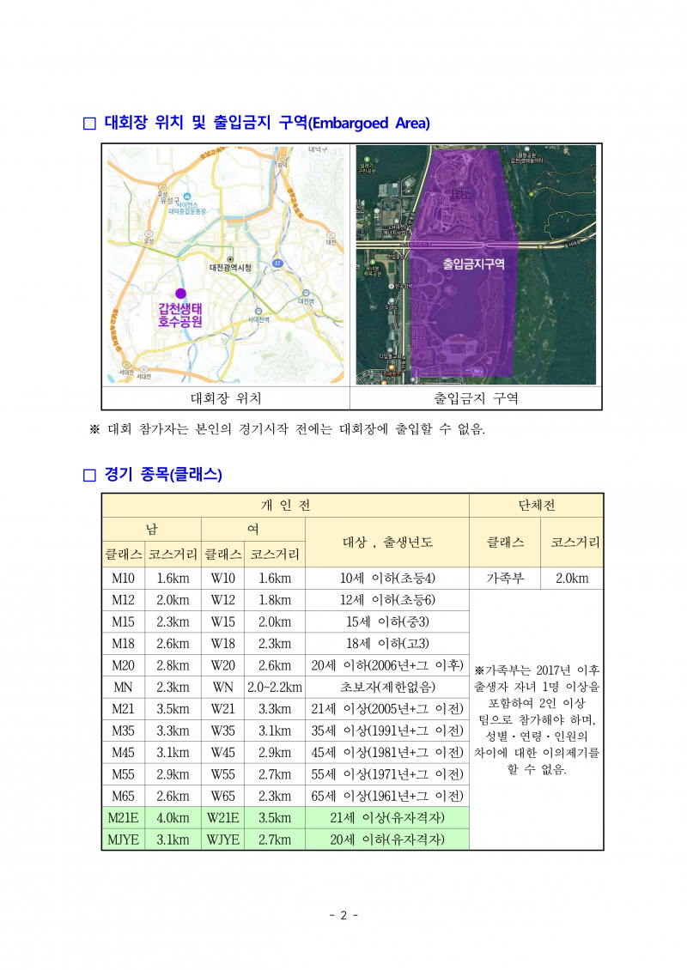Image resolution: width=687 pixels, height=970 pixels.
Task: Click the purple venue marker dot on map
Action: pyautogui.click(x=180, y=294)
